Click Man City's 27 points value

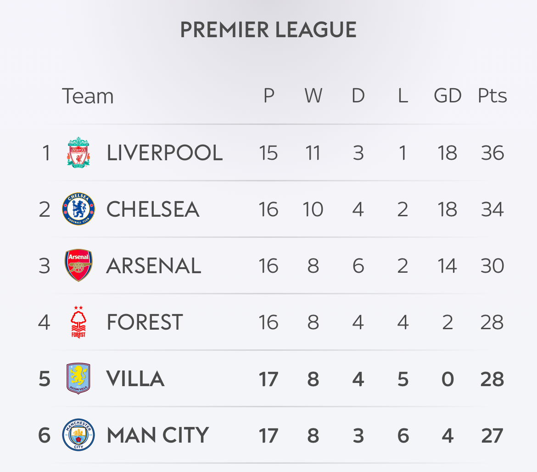[492, 435]
